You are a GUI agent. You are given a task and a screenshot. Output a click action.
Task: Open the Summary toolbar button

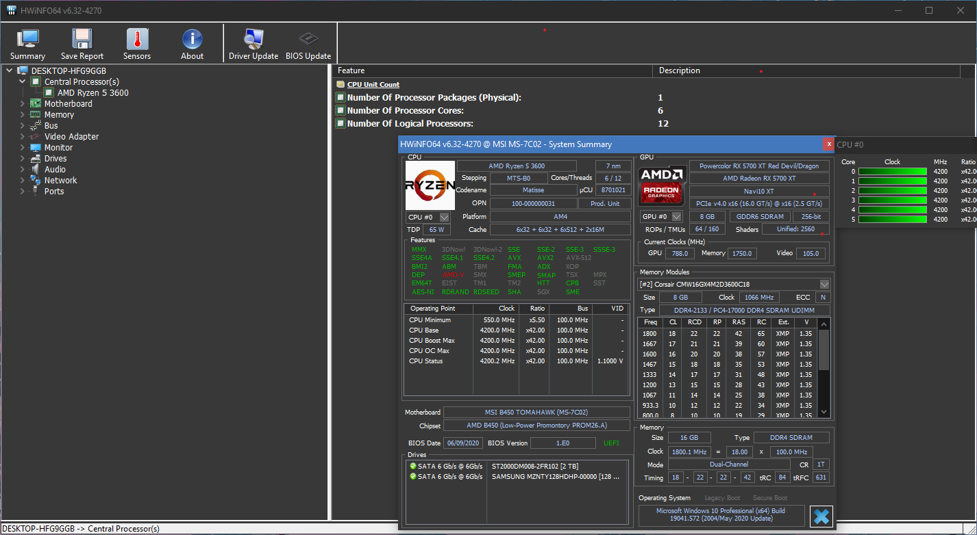(27, 44)
